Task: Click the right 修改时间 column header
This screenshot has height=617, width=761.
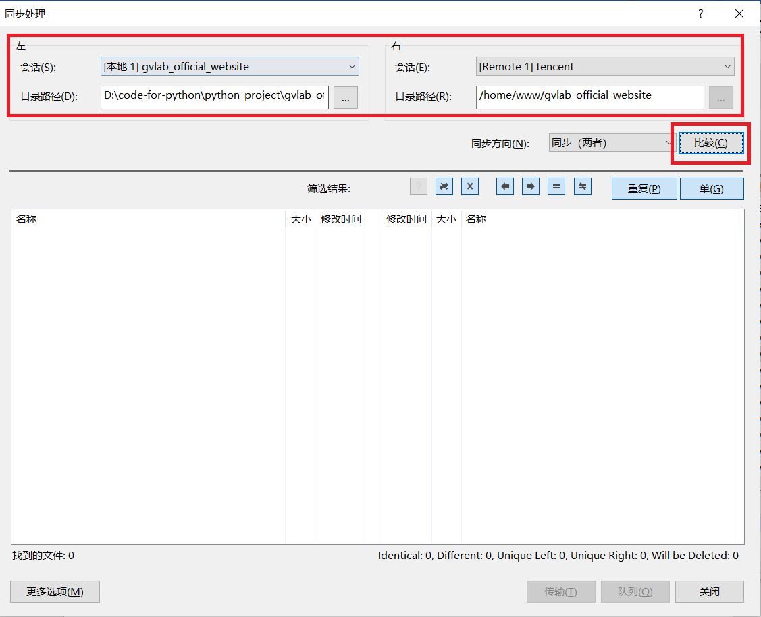Action: (406, 219)
